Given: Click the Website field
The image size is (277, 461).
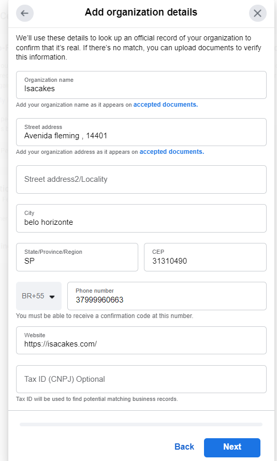Looking at the screenshot, I should pyautogui.click(x=141, y=340).
